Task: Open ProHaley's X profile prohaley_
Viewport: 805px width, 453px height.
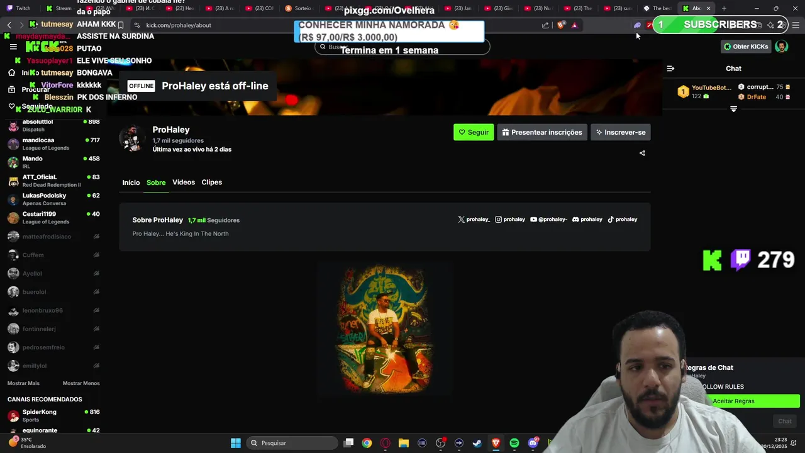Action: pos(474,220)
